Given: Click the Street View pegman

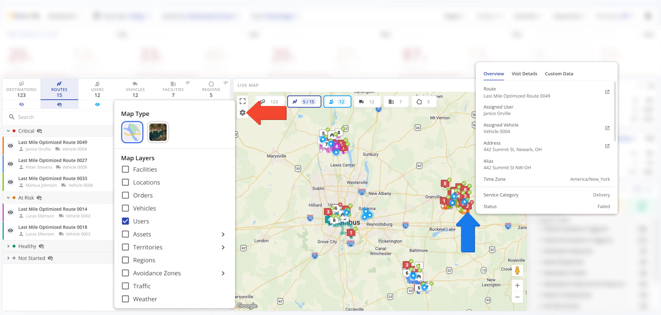Looking at the screenshot, I should click(x=517, y=270).
